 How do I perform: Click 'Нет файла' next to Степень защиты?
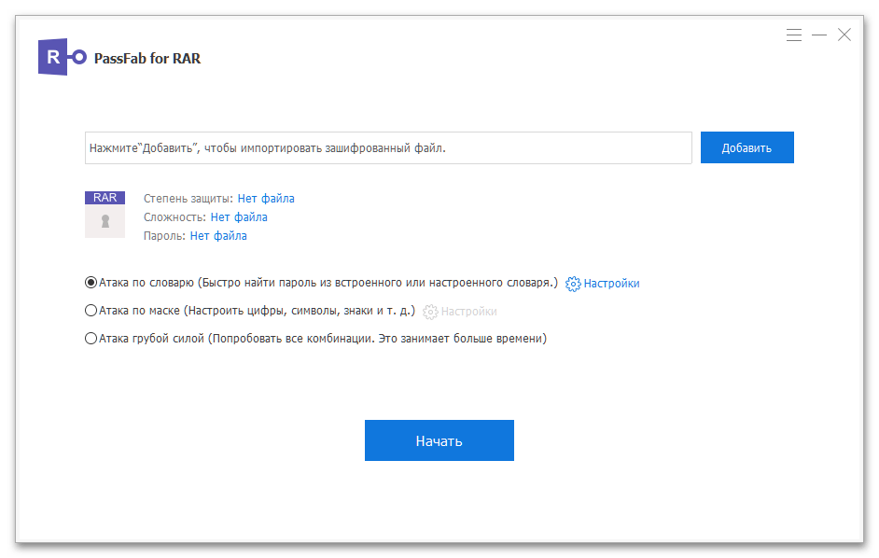(266, 199)
